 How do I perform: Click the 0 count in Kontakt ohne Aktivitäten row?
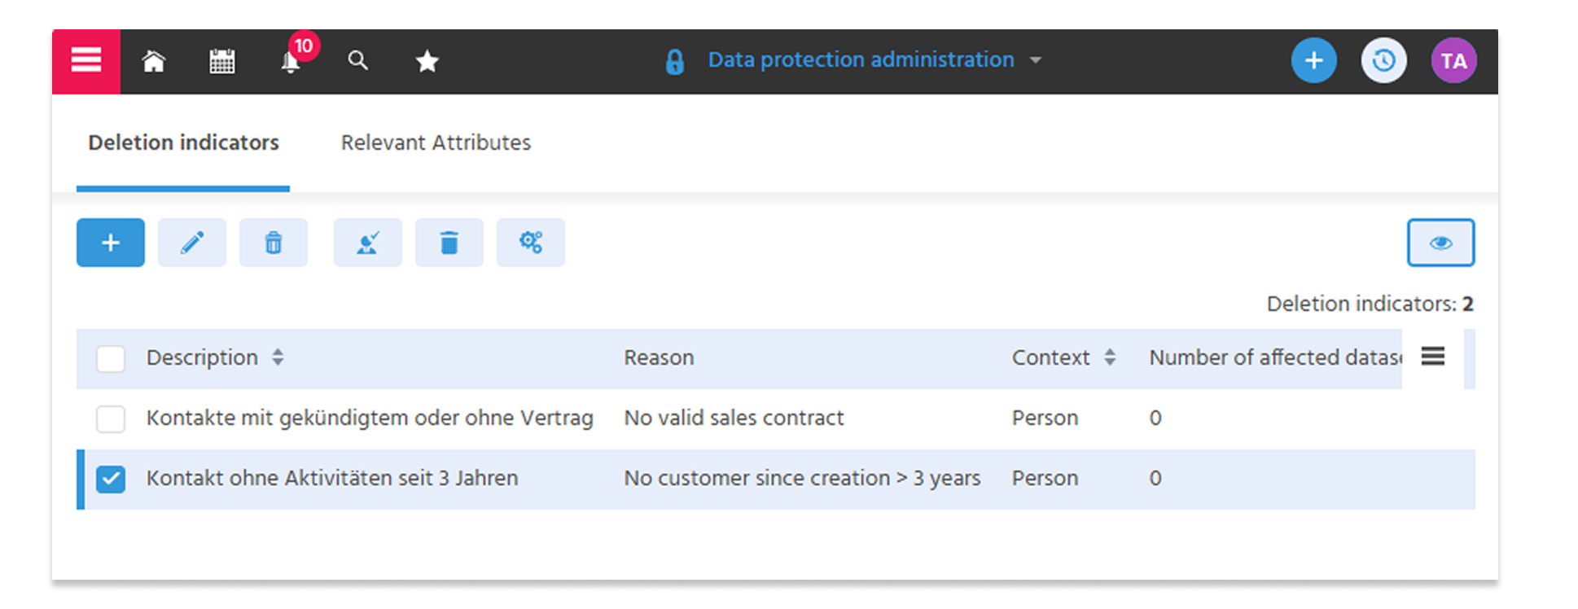[x=1155, y=479]
